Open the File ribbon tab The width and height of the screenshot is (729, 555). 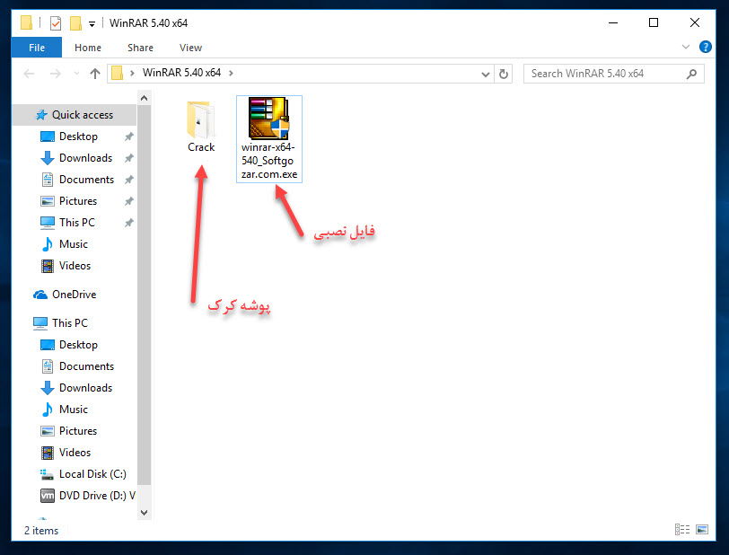point(37,48)
